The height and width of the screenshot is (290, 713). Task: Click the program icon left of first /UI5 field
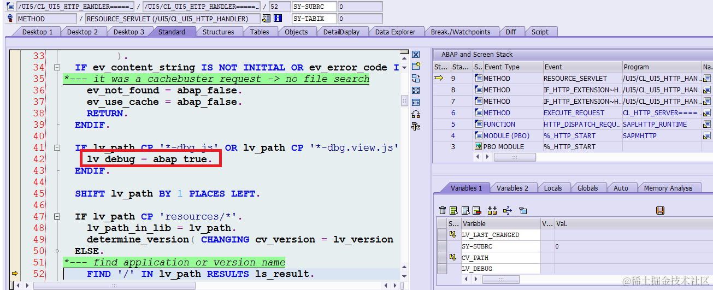click(10, 7)
